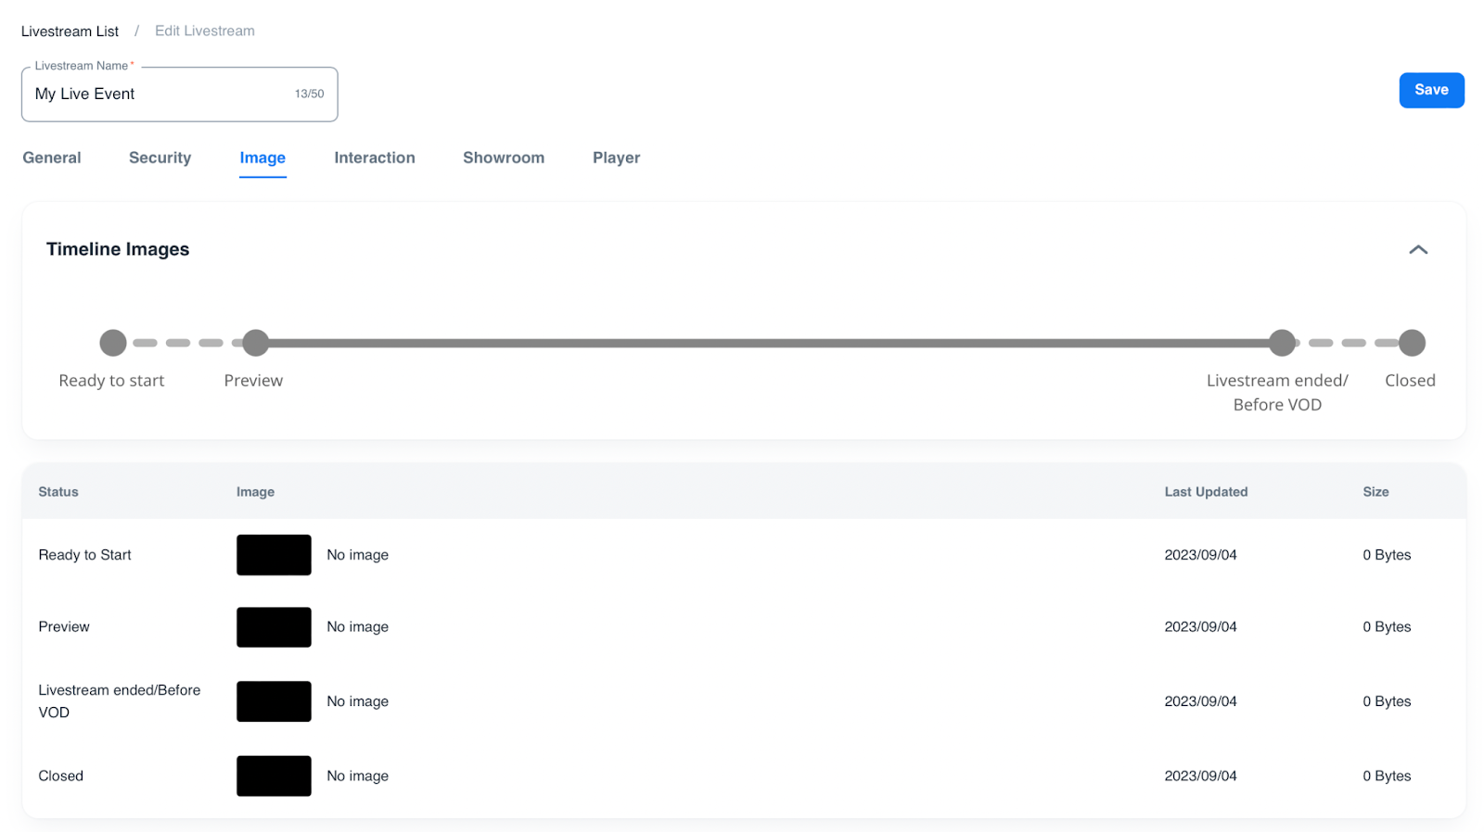The height and width of the screenshot is (832, 1484).
Task: Go to the Showroom tab
Action: click(x=503, y=158)
